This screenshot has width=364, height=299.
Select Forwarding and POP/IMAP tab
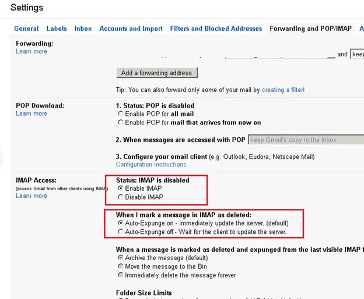[x=310, y=29]
